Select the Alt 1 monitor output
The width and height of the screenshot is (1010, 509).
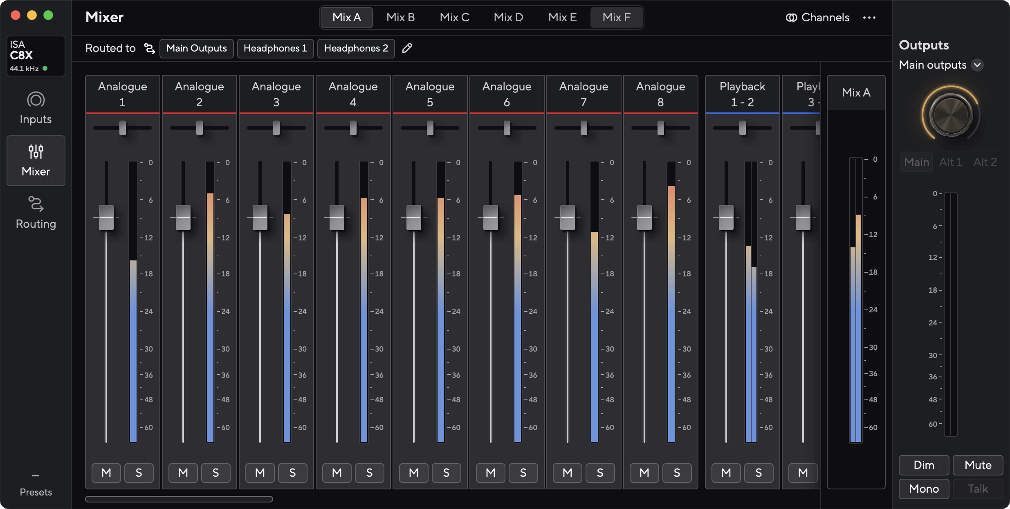tap(951, 162)
